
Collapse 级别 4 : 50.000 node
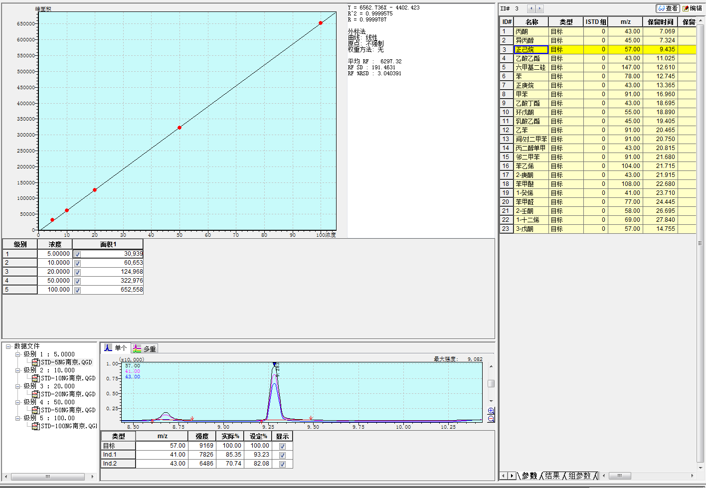[x=17, y=402]
